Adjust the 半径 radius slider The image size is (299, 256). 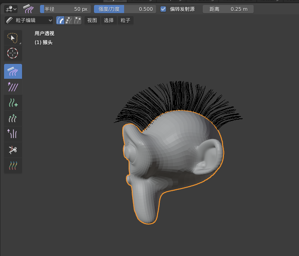tap(65, 9)
